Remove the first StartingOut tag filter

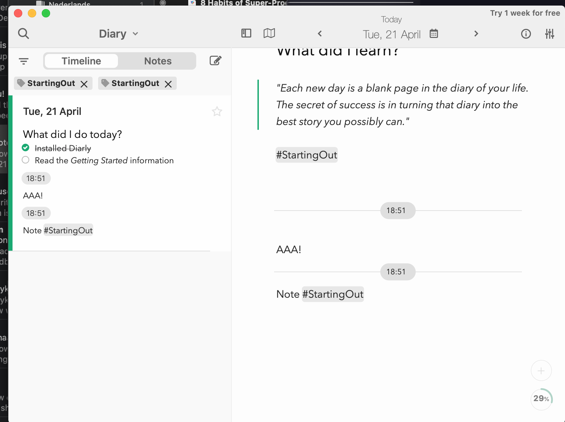pos(84,84)
